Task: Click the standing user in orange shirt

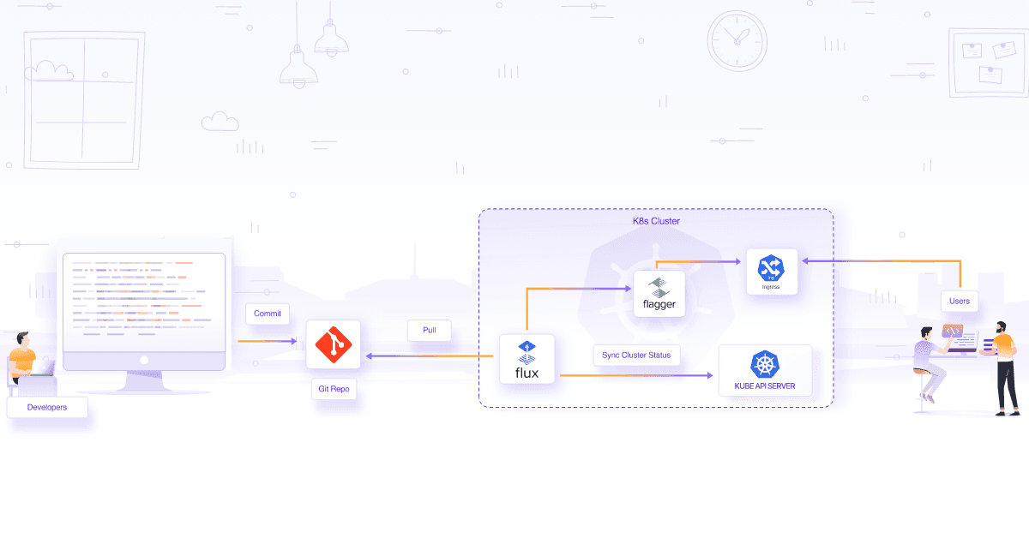Action: (1004, 366)
